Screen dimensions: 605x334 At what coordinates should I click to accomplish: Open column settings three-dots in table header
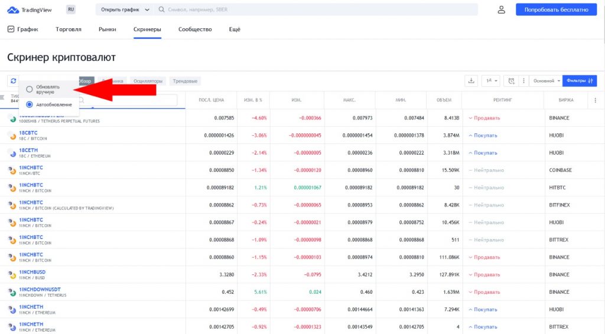[x=595, y=100]
